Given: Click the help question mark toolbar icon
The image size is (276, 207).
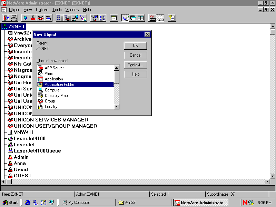Looking at the screenshot, I should pos(171,18).
